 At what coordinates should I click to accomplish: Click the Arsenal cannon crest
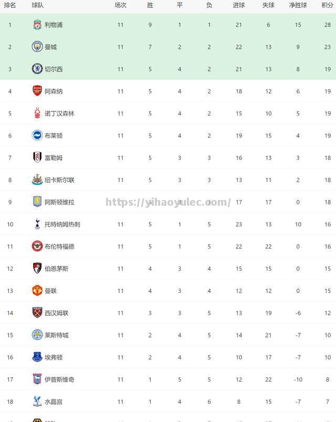37,91
